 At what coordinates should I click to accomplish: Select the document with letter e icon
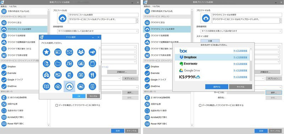(47, 63)
